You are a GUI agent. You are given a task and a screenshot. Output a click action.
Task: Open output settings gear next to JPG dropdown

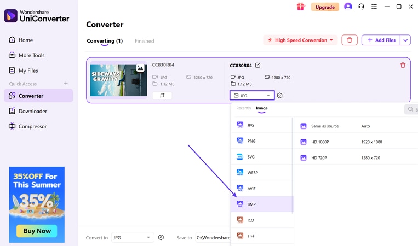click(x=279, y=96)
